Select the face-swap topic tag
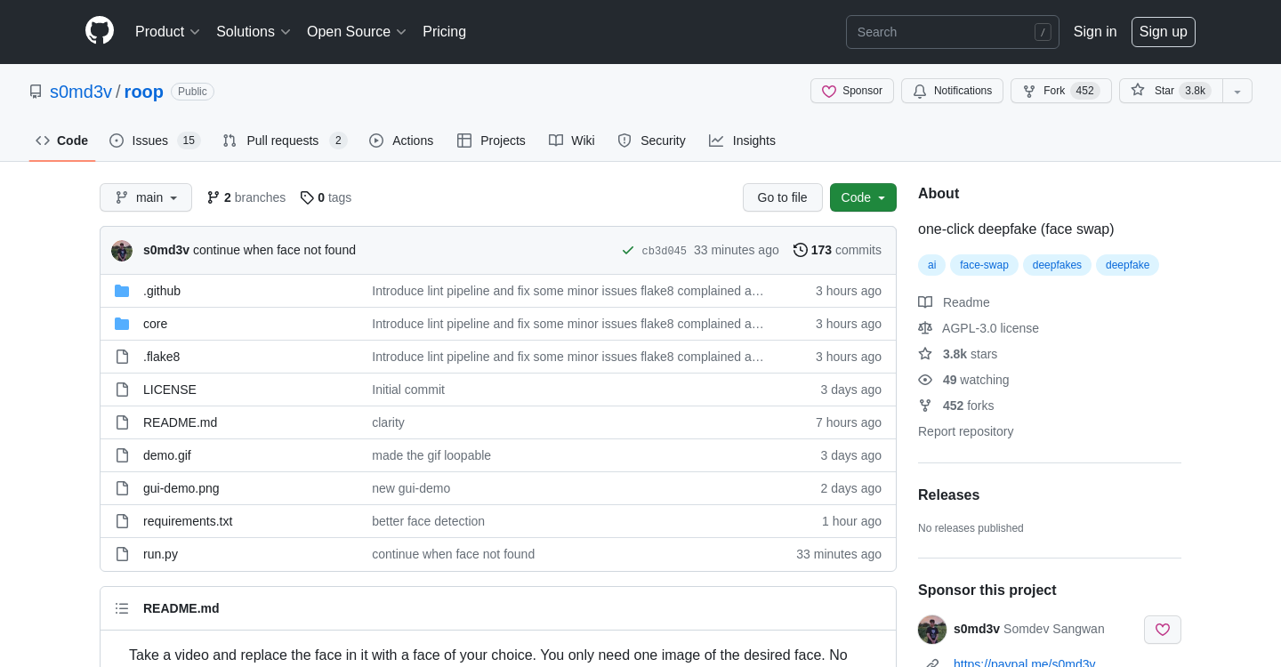The image size is (1281, 667). coord(984,265)
